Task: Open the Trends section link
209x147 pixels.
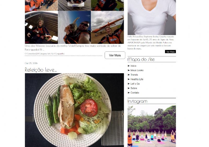Action: tap(134, 75)
